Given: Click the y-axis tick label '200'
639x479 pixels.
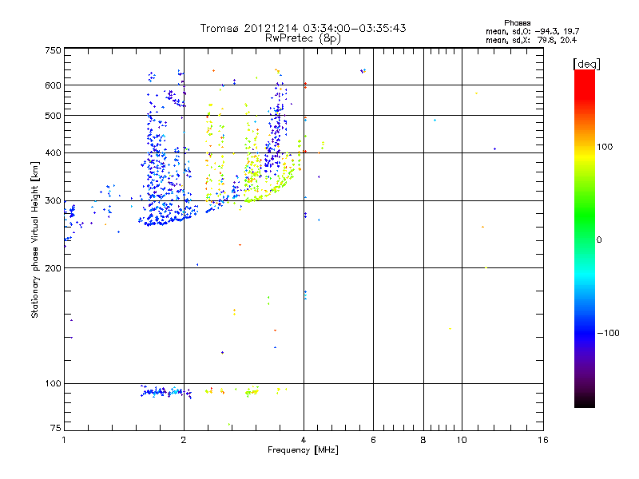Looking at the screenshot, I should point(53,268).
